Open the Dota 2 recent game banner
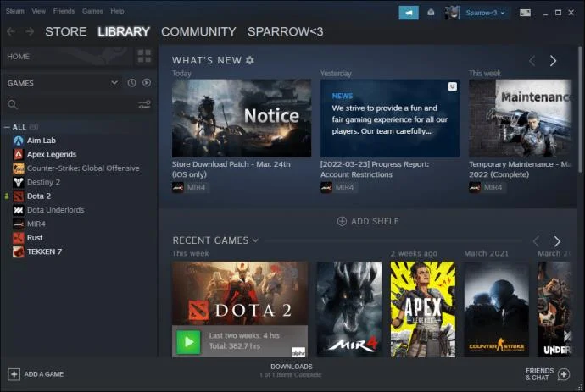585x392 pixels. [x=240, y=294]
